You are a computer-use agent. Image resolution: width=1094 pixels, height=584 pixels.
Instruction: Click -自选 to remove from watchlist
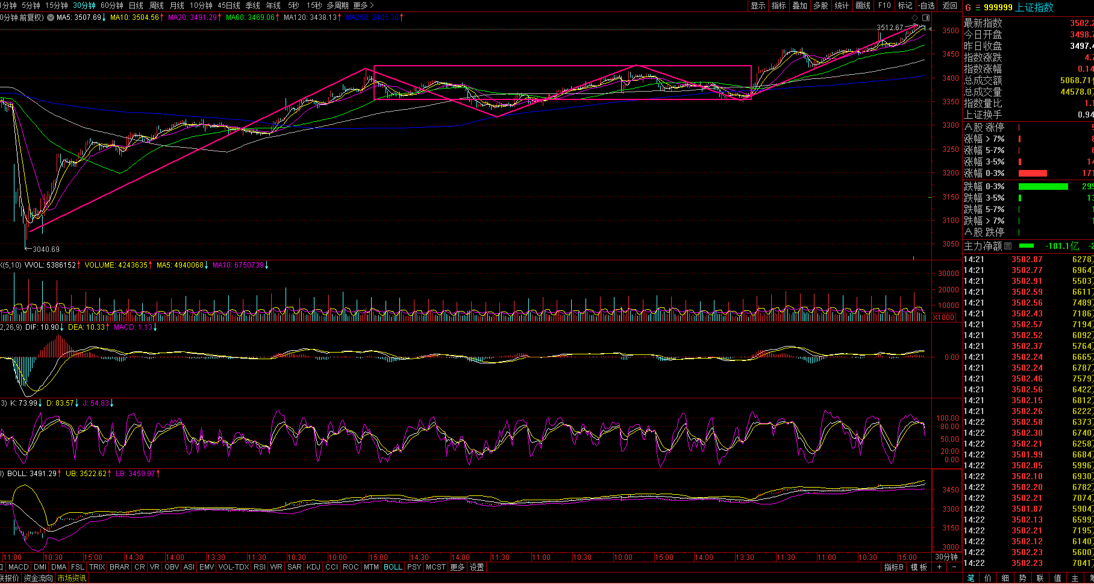point(927,5)
